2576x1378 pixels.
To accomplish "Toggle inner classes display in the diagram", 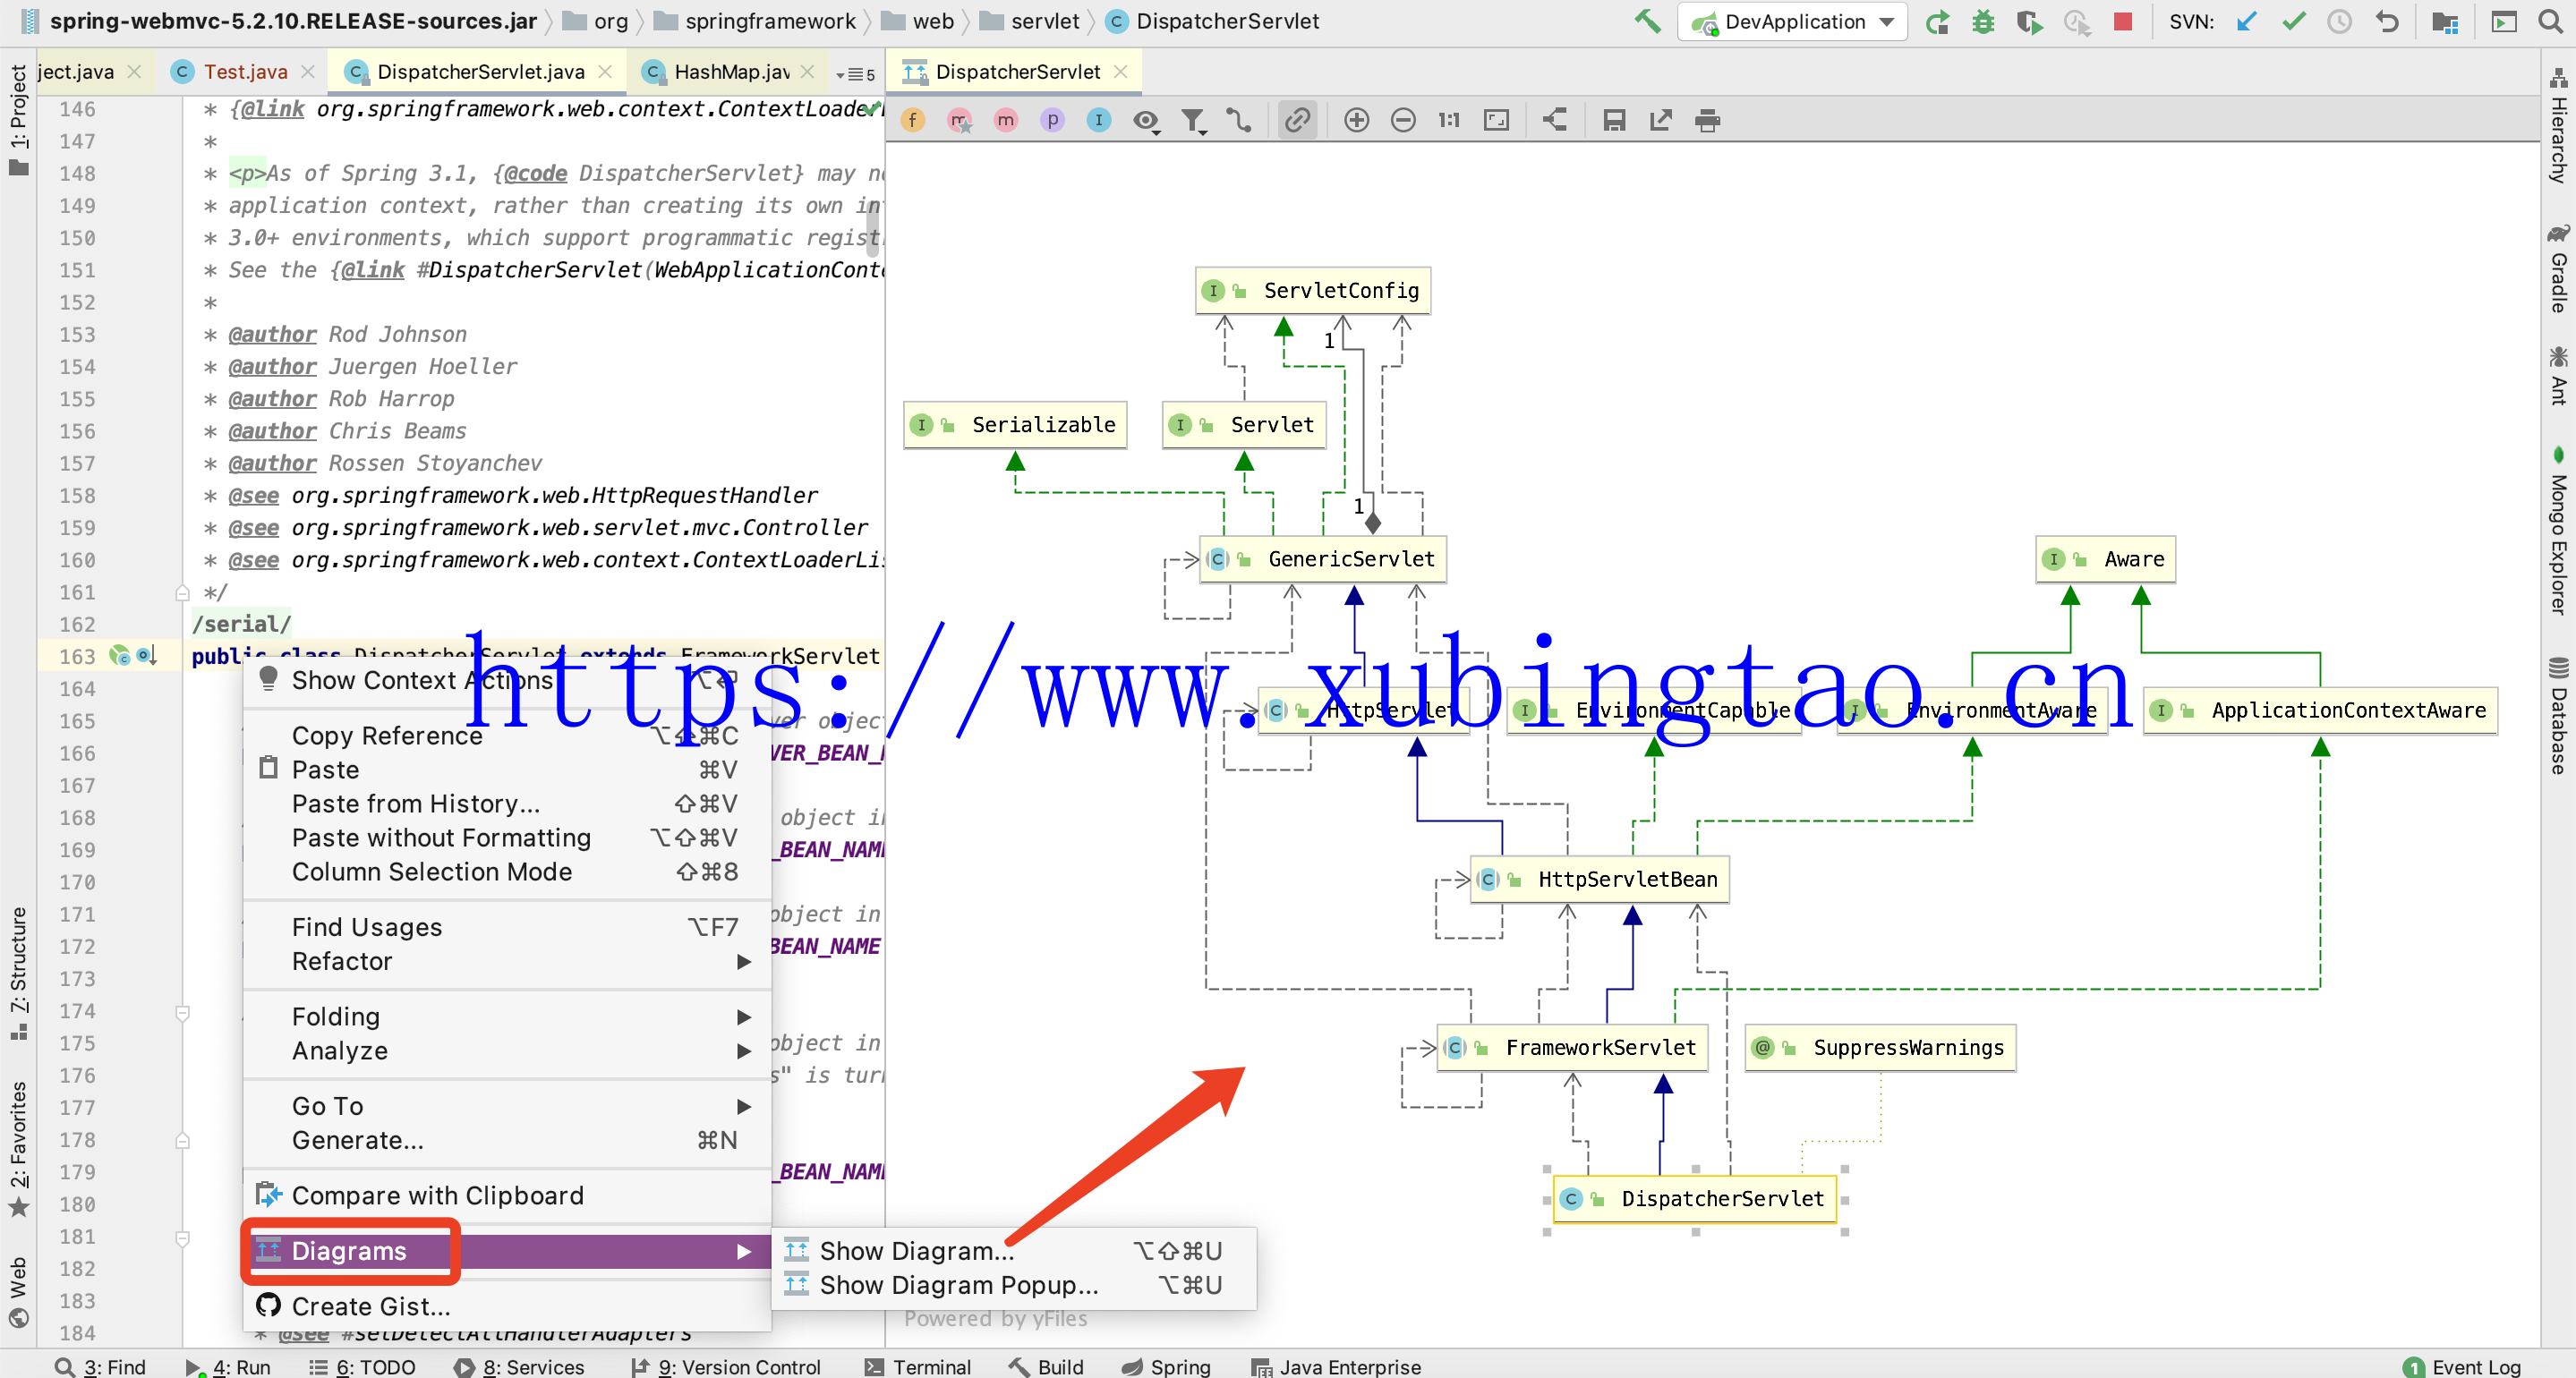I will click(1098, 120).
